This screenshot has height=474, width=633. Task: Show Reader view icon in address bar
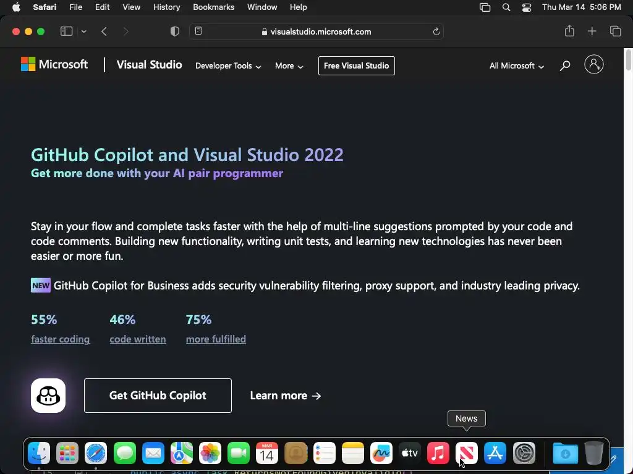tap(198, 31)
